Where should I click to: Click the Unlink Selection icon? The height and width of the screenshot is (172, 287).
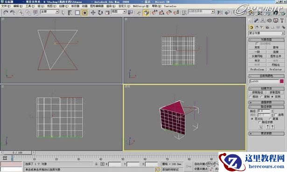(28, 13)
